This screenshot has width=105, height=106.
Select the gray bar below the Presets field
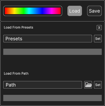click(52, 52)
